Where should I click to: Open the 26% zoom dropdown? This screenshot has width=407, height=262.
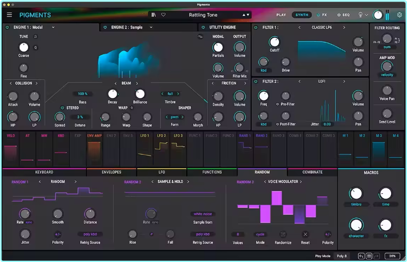click(x=392, y=256)
